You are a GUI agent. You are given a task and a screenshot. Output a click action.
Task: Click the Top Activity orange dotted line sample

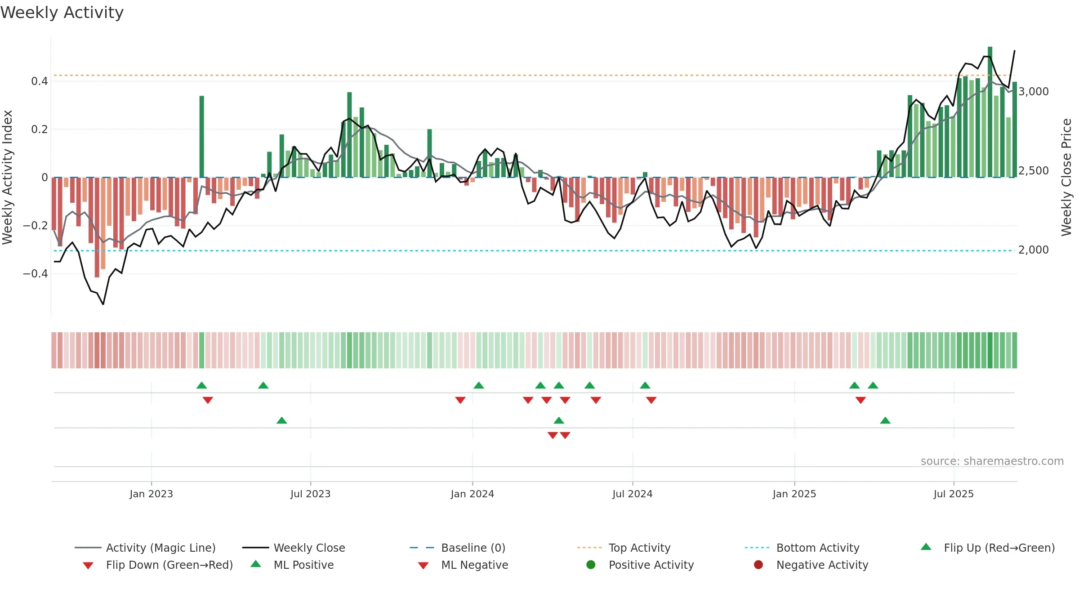point(589,548)
